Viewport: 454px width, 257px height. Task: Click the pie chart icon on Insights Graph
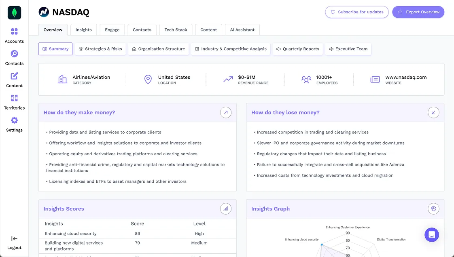(x=433, y=209)
